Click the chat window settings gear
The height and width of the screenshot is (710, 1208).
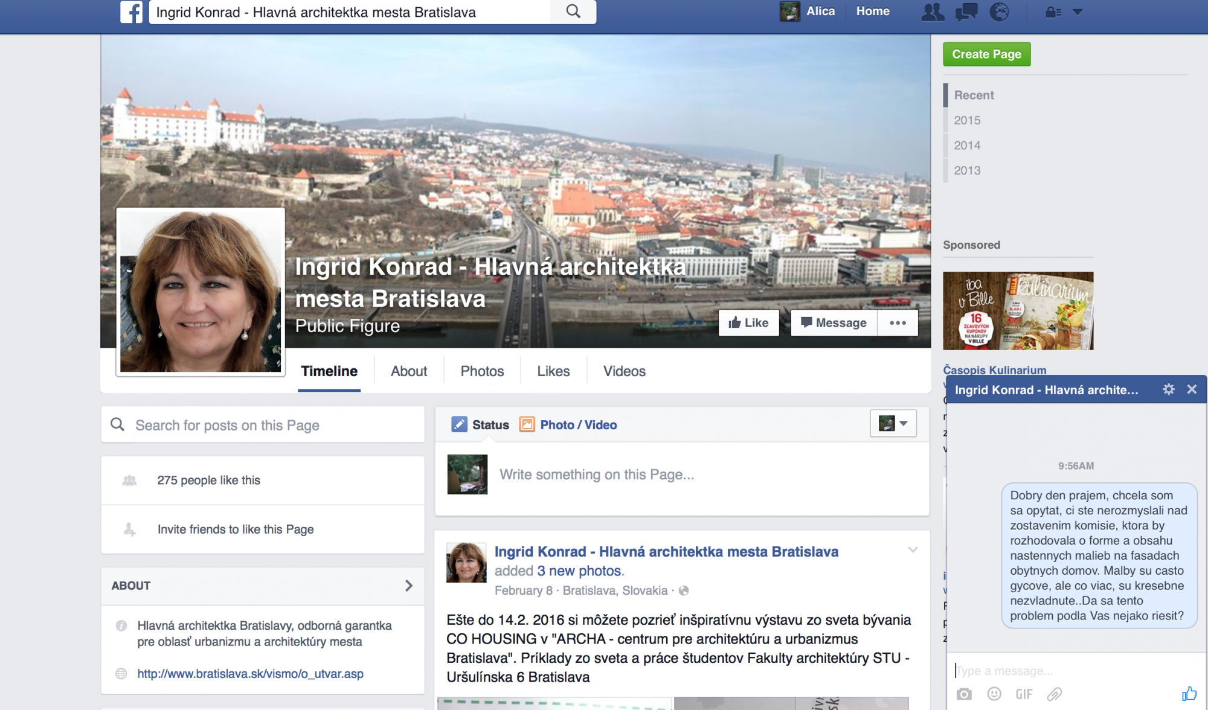[x=1169, y=389]
